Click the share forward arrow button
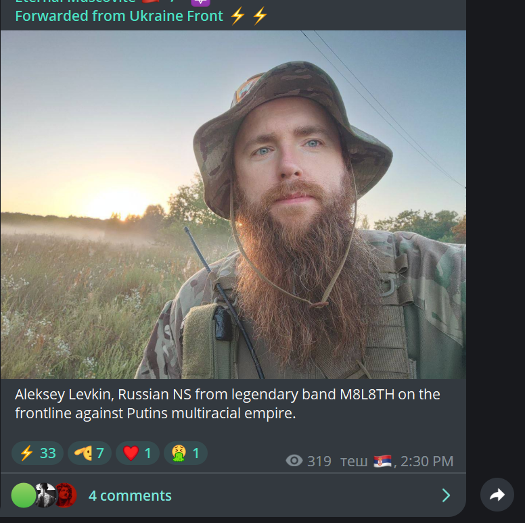This screenshot has height=523, width=525. point(497,495)
